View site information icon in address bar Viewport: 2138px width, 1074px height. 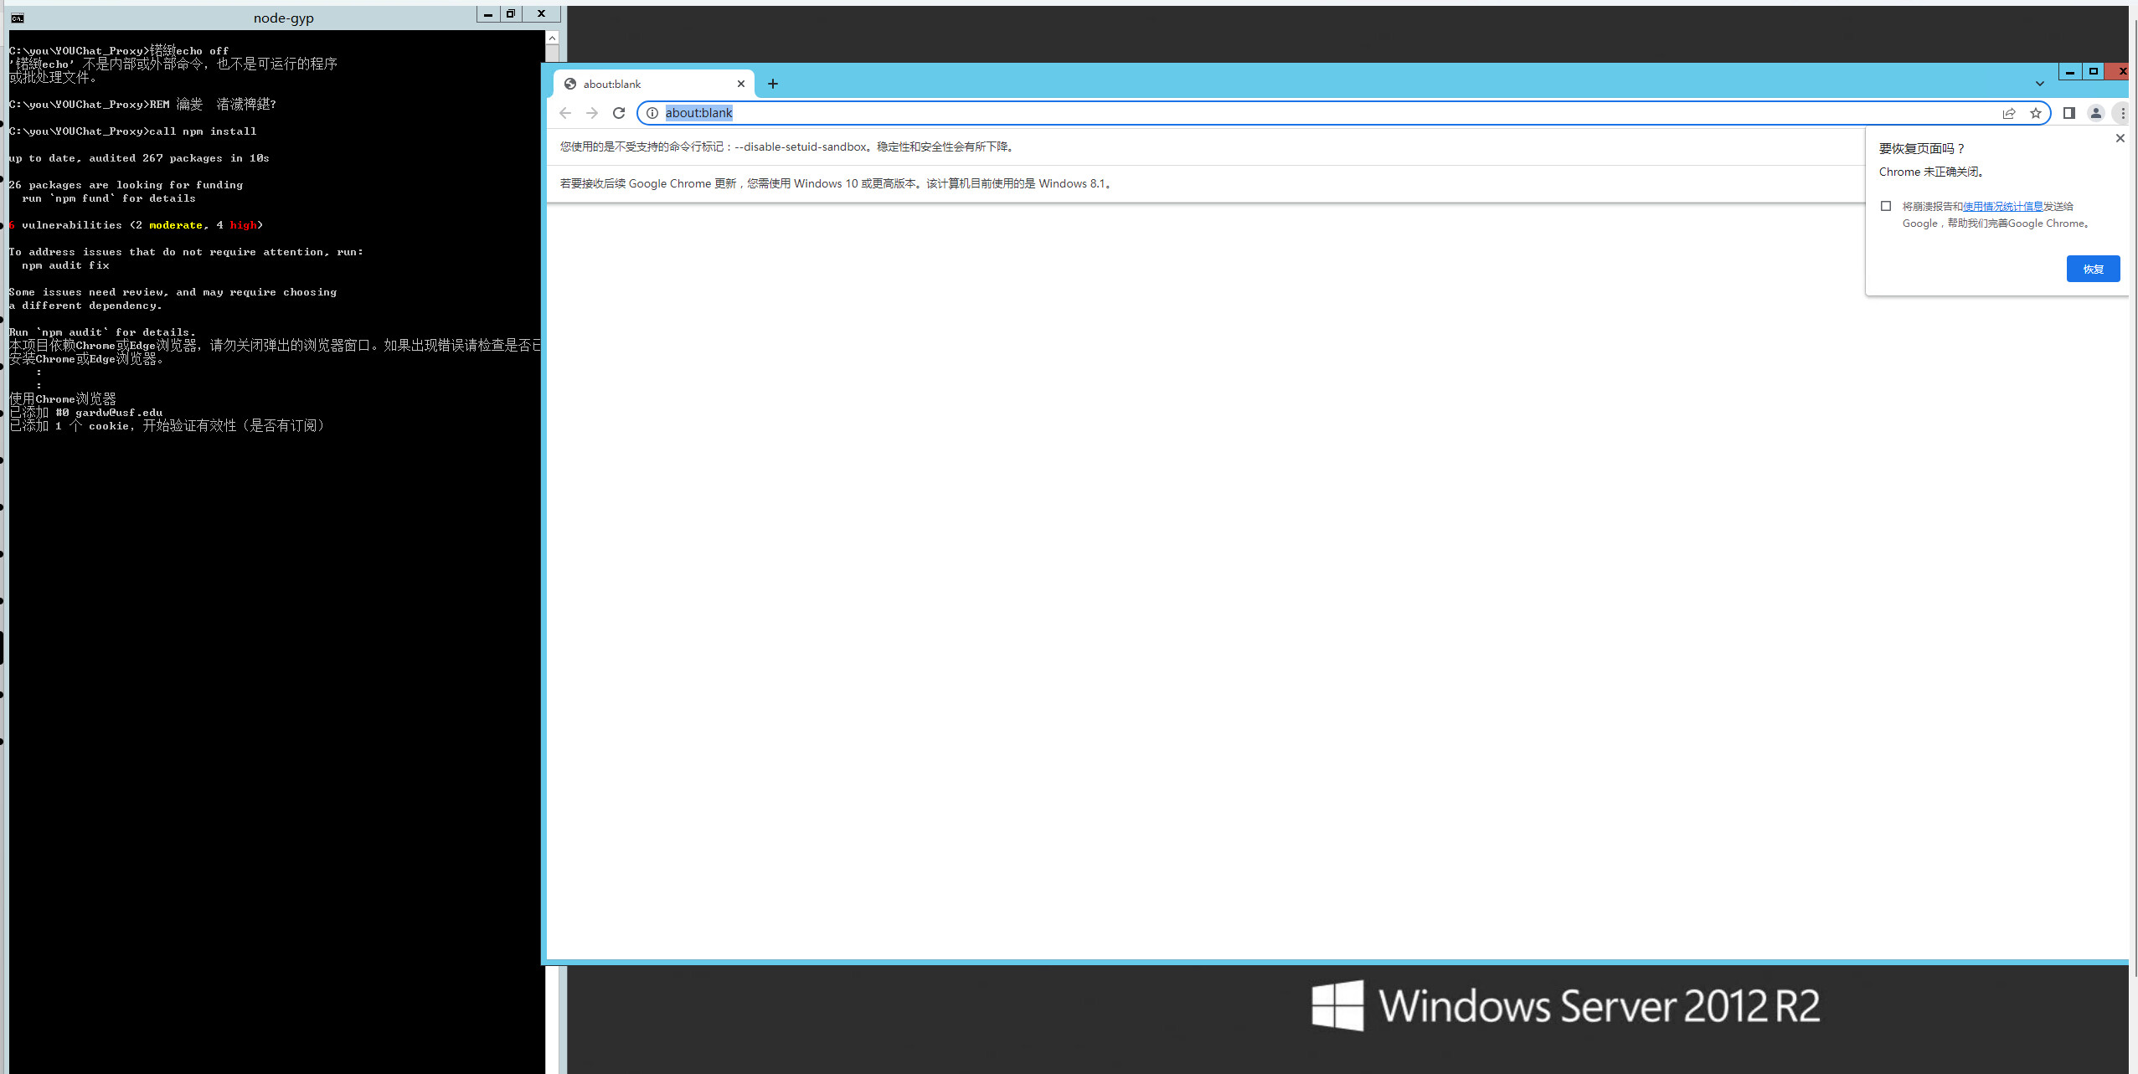[652, 113]
